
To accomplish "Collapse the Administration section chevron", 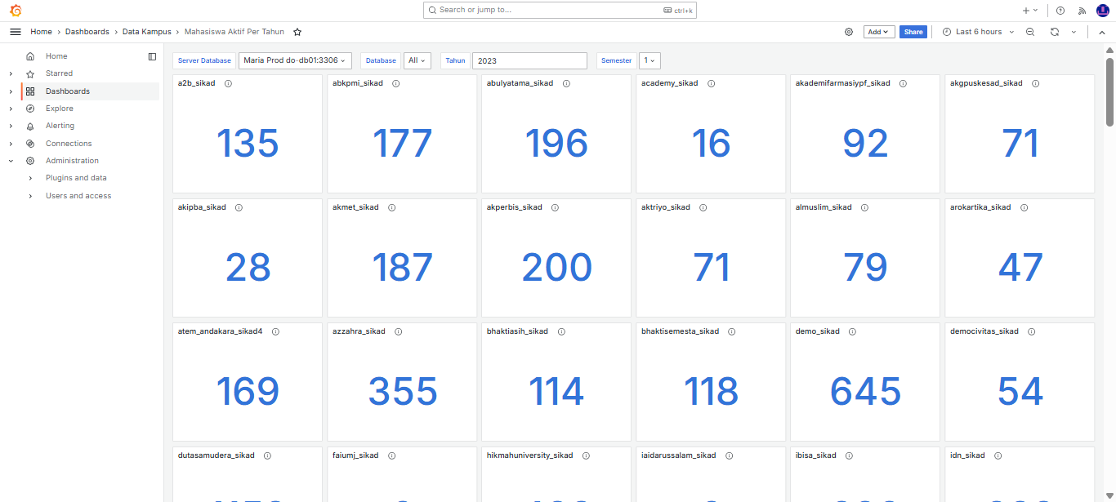I will [11, 161].
